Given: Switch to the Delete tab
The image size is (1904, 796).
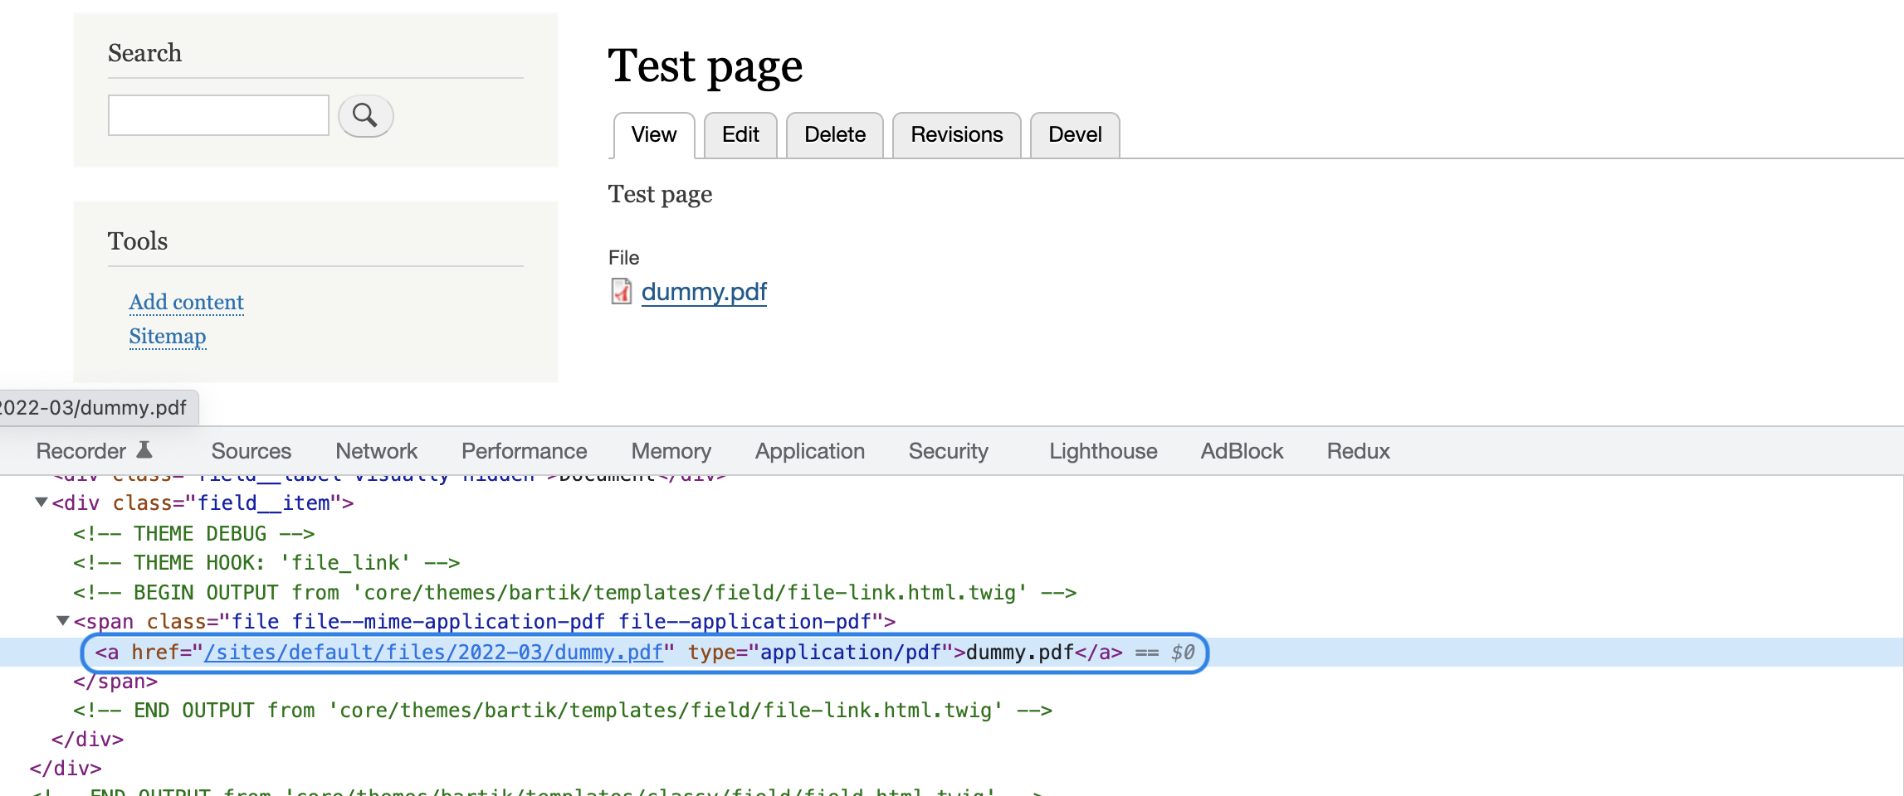Looking at the screenshot, I should coord(835,134).
